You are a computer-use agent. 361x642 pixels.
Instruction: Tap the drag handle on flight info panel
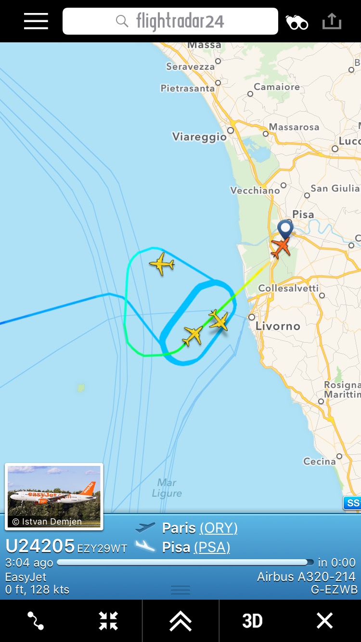tap(180, 590)
